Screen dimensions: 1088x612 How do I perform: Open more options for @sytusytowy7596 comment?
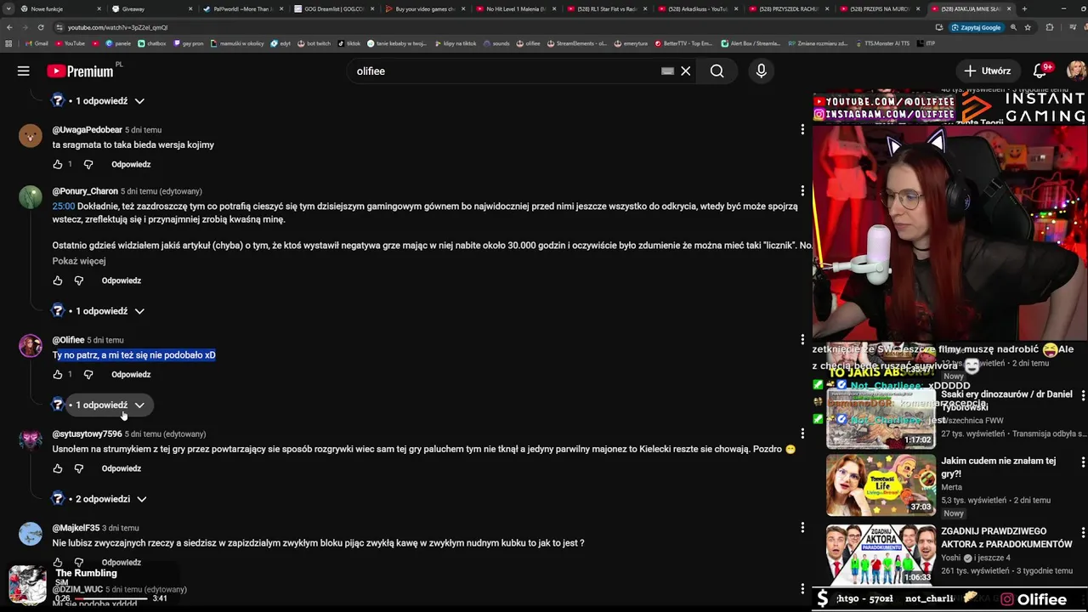(802, 433)
